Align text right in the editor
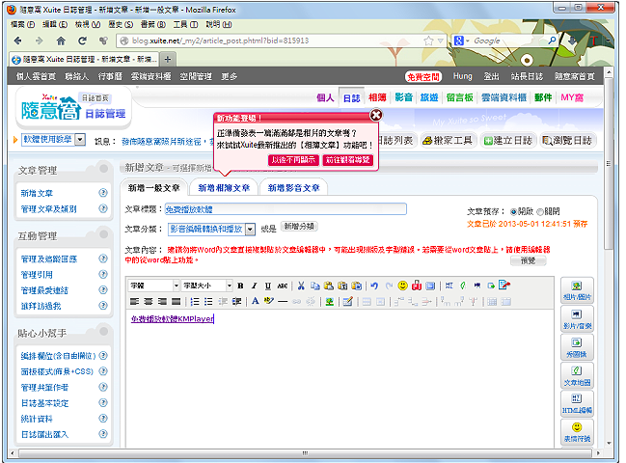Screen dimensions: 626x463 tap(162, 301)
